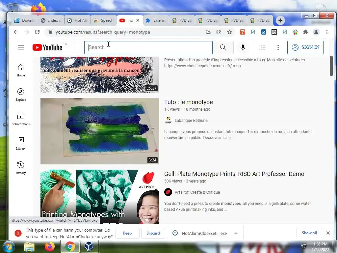
Task: Click the browser forward arrow
Action: (x=26, y=32)
